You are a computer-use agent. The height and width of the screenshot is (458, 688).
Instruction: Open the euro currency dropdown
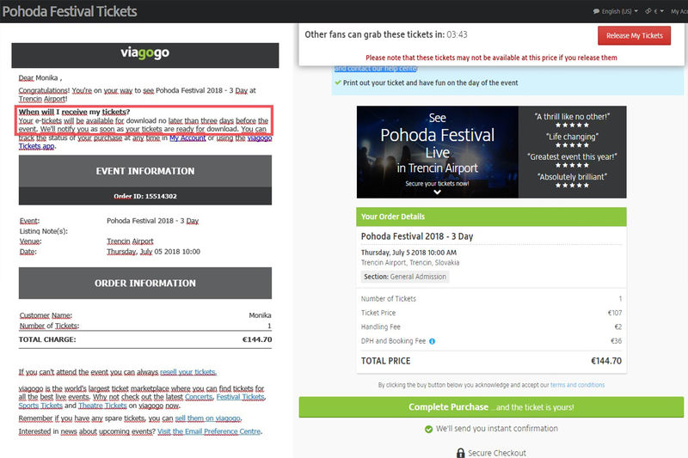[x=654, y=11]
